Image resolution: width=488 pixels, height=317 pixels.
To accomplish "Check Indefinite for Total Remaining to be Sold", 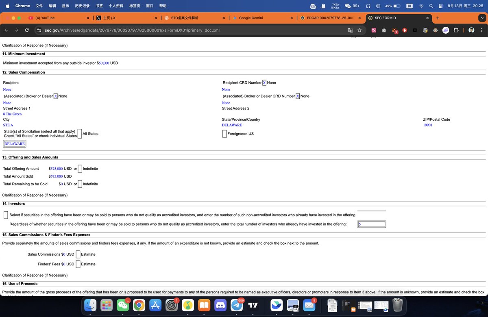I will click(x=80, y=184).
